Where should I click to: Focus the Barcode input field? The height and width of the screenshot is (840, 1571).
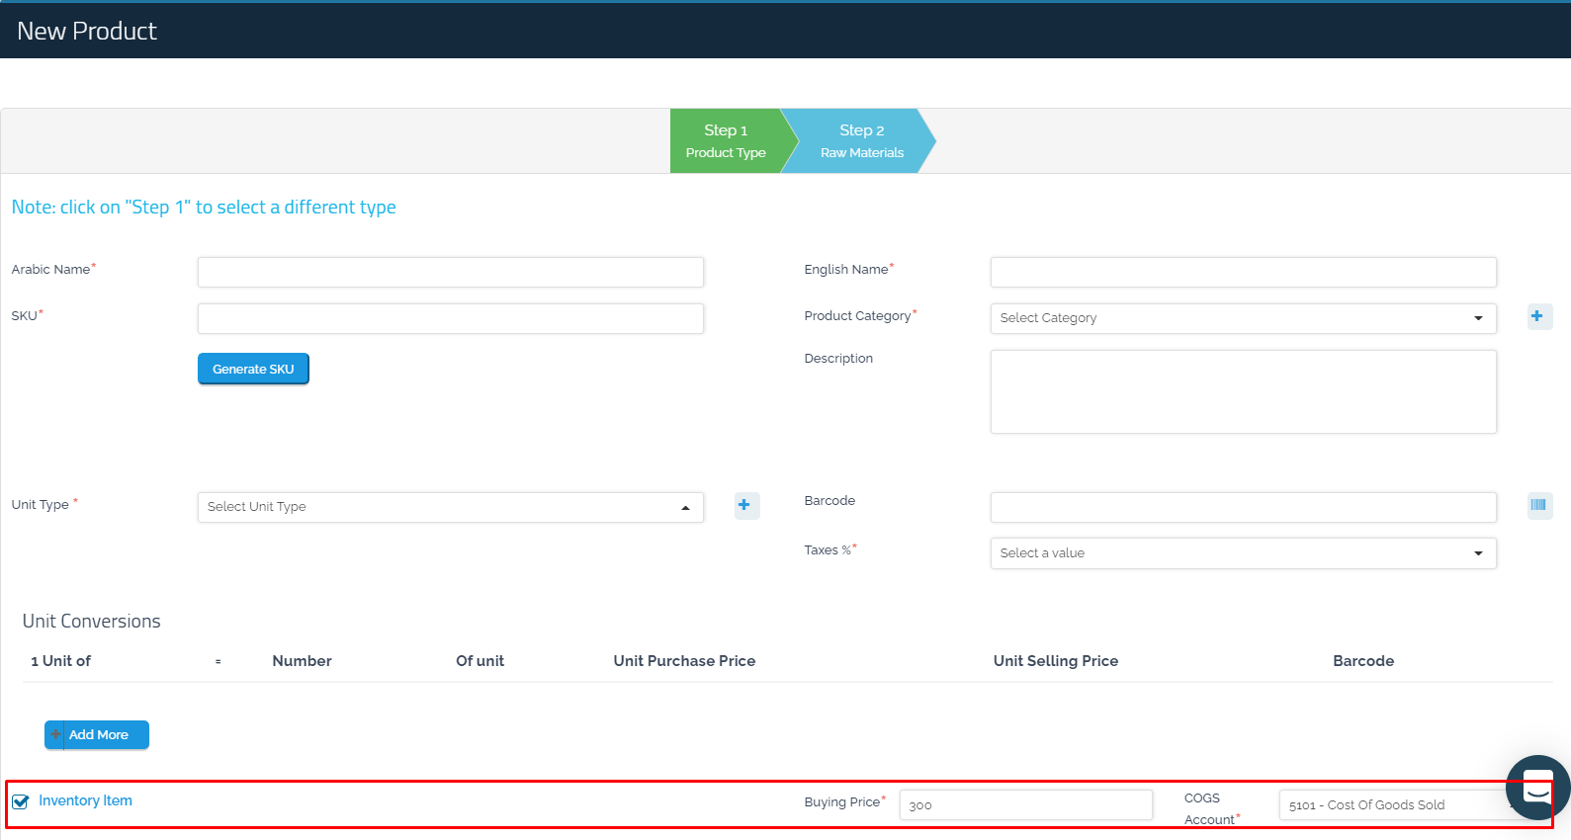click(x=1242, y=507)
